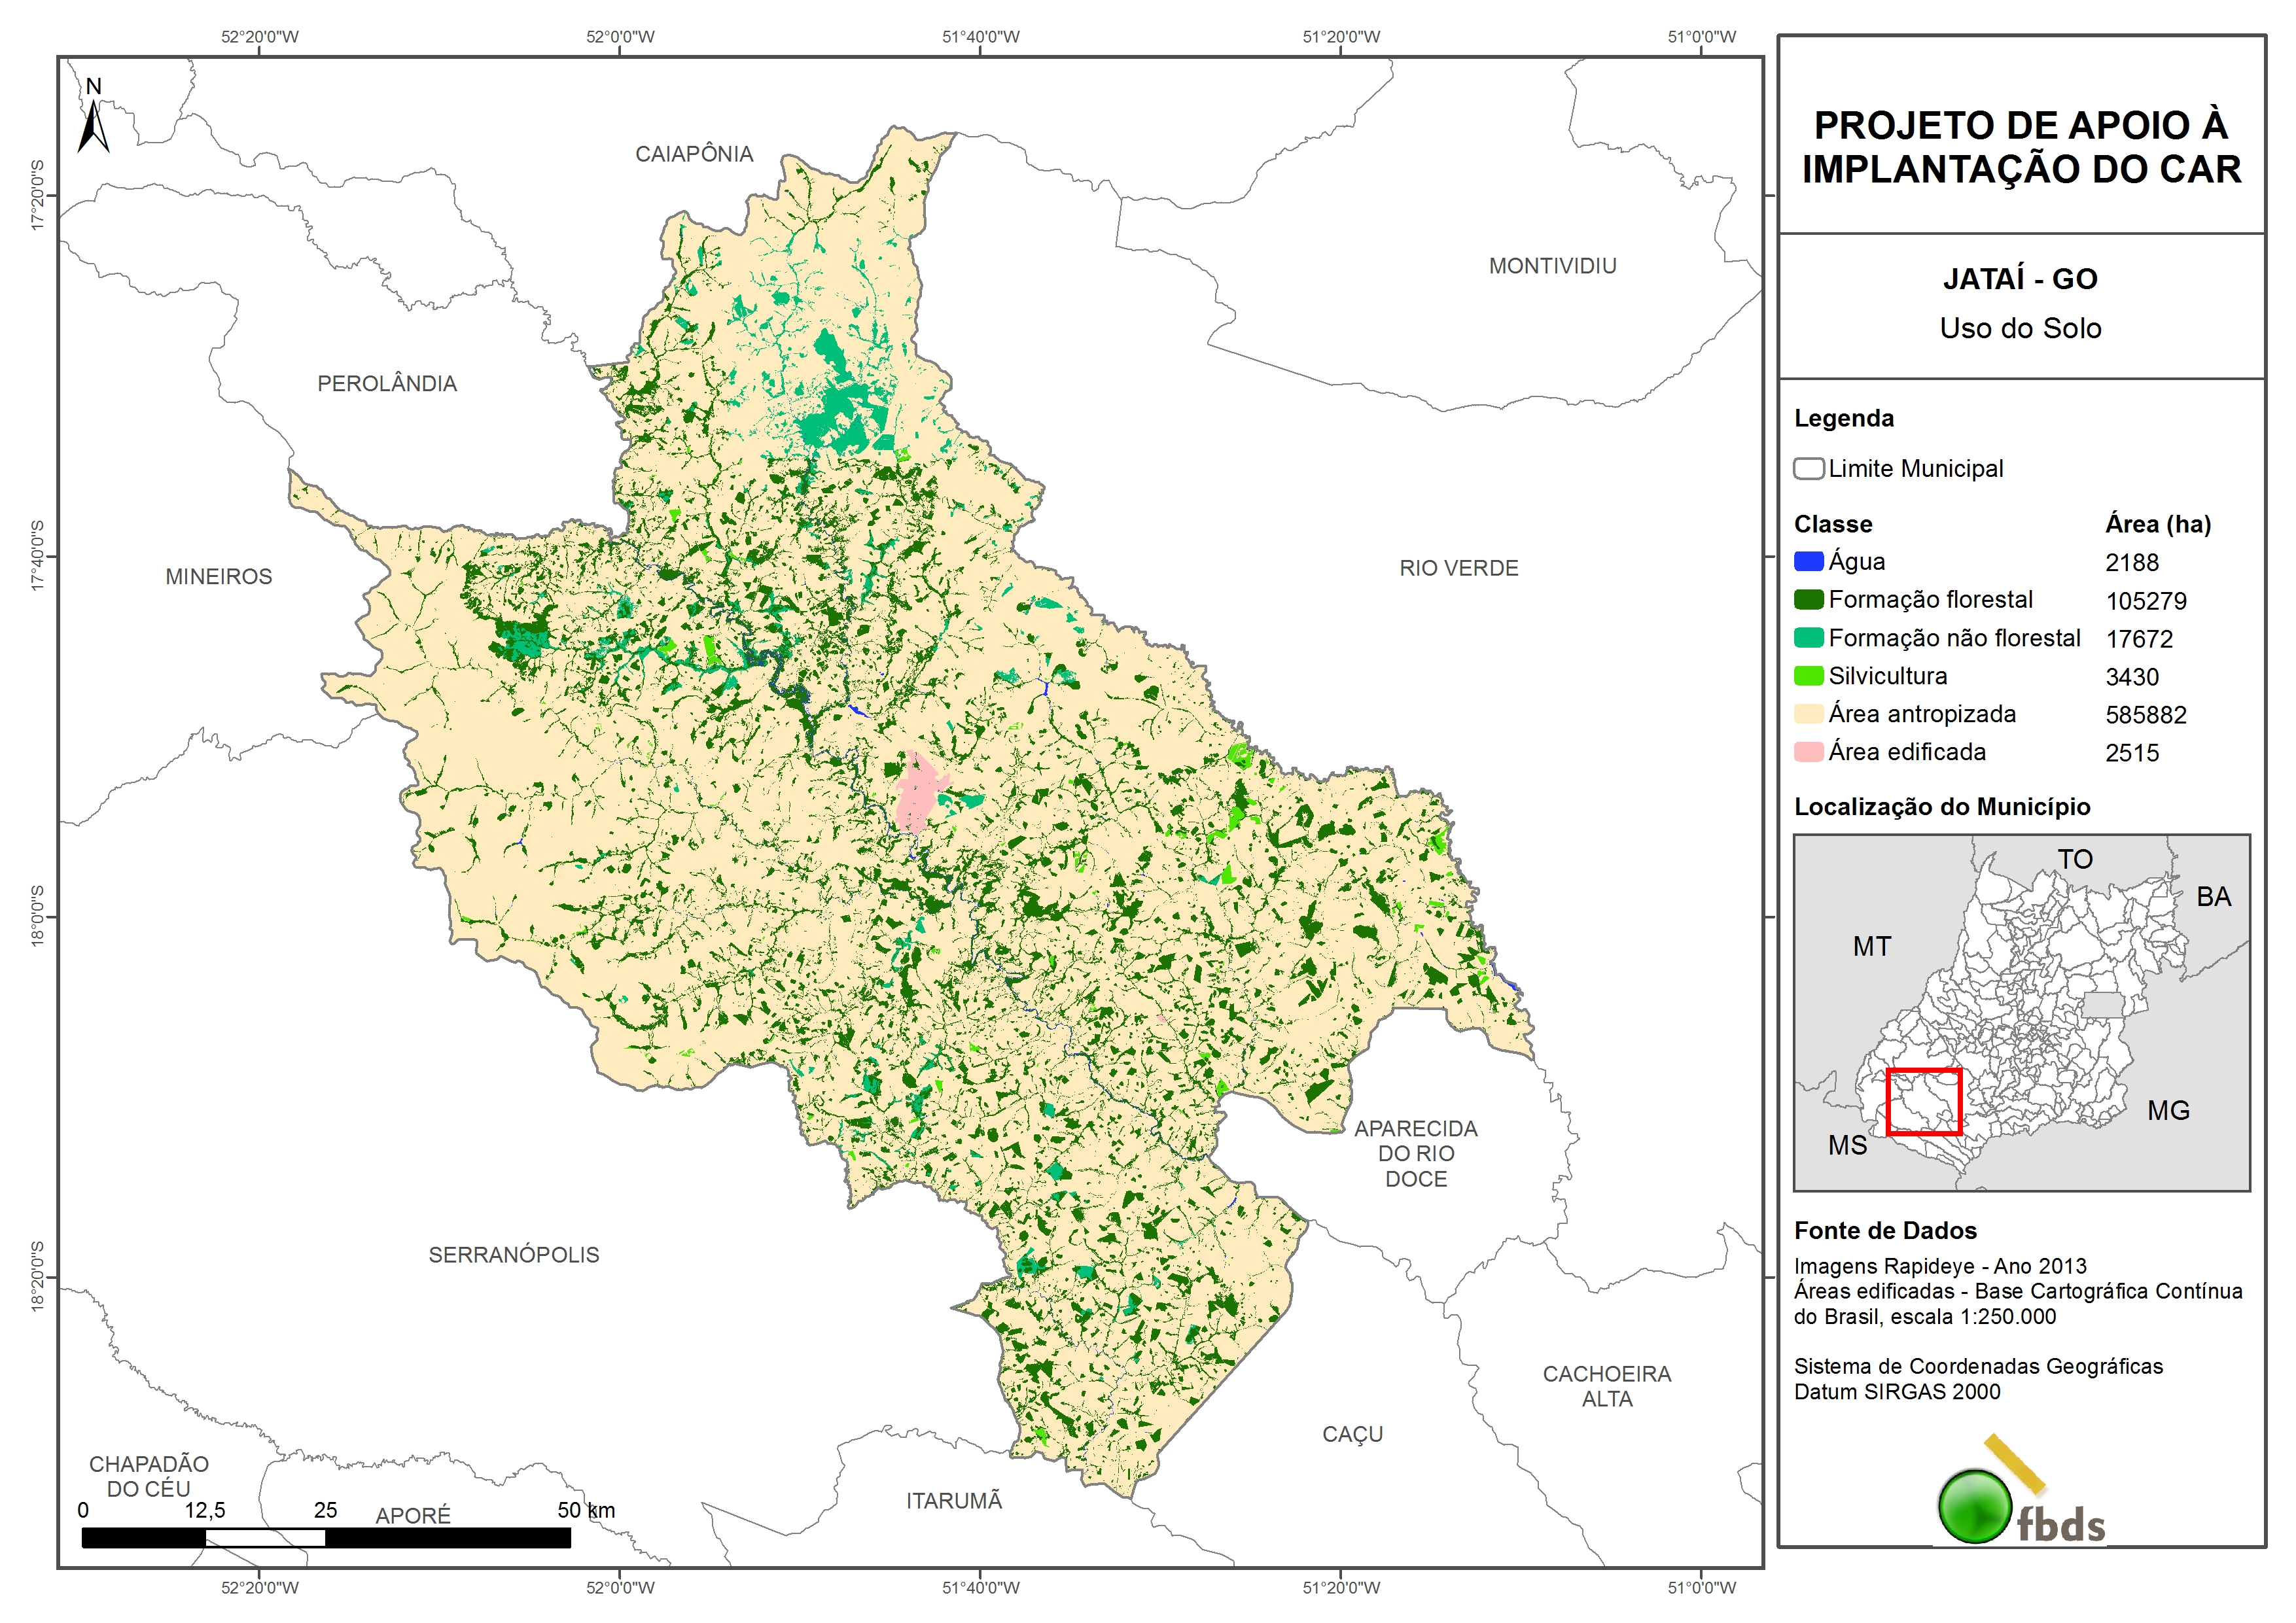Click the RIO VERDE municipality label

point(1459,568)
